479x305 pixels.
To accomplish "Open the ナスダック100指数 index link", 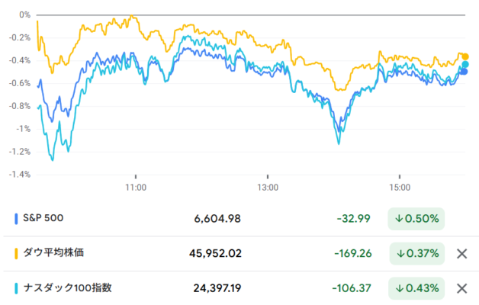I will coord(69,288).
